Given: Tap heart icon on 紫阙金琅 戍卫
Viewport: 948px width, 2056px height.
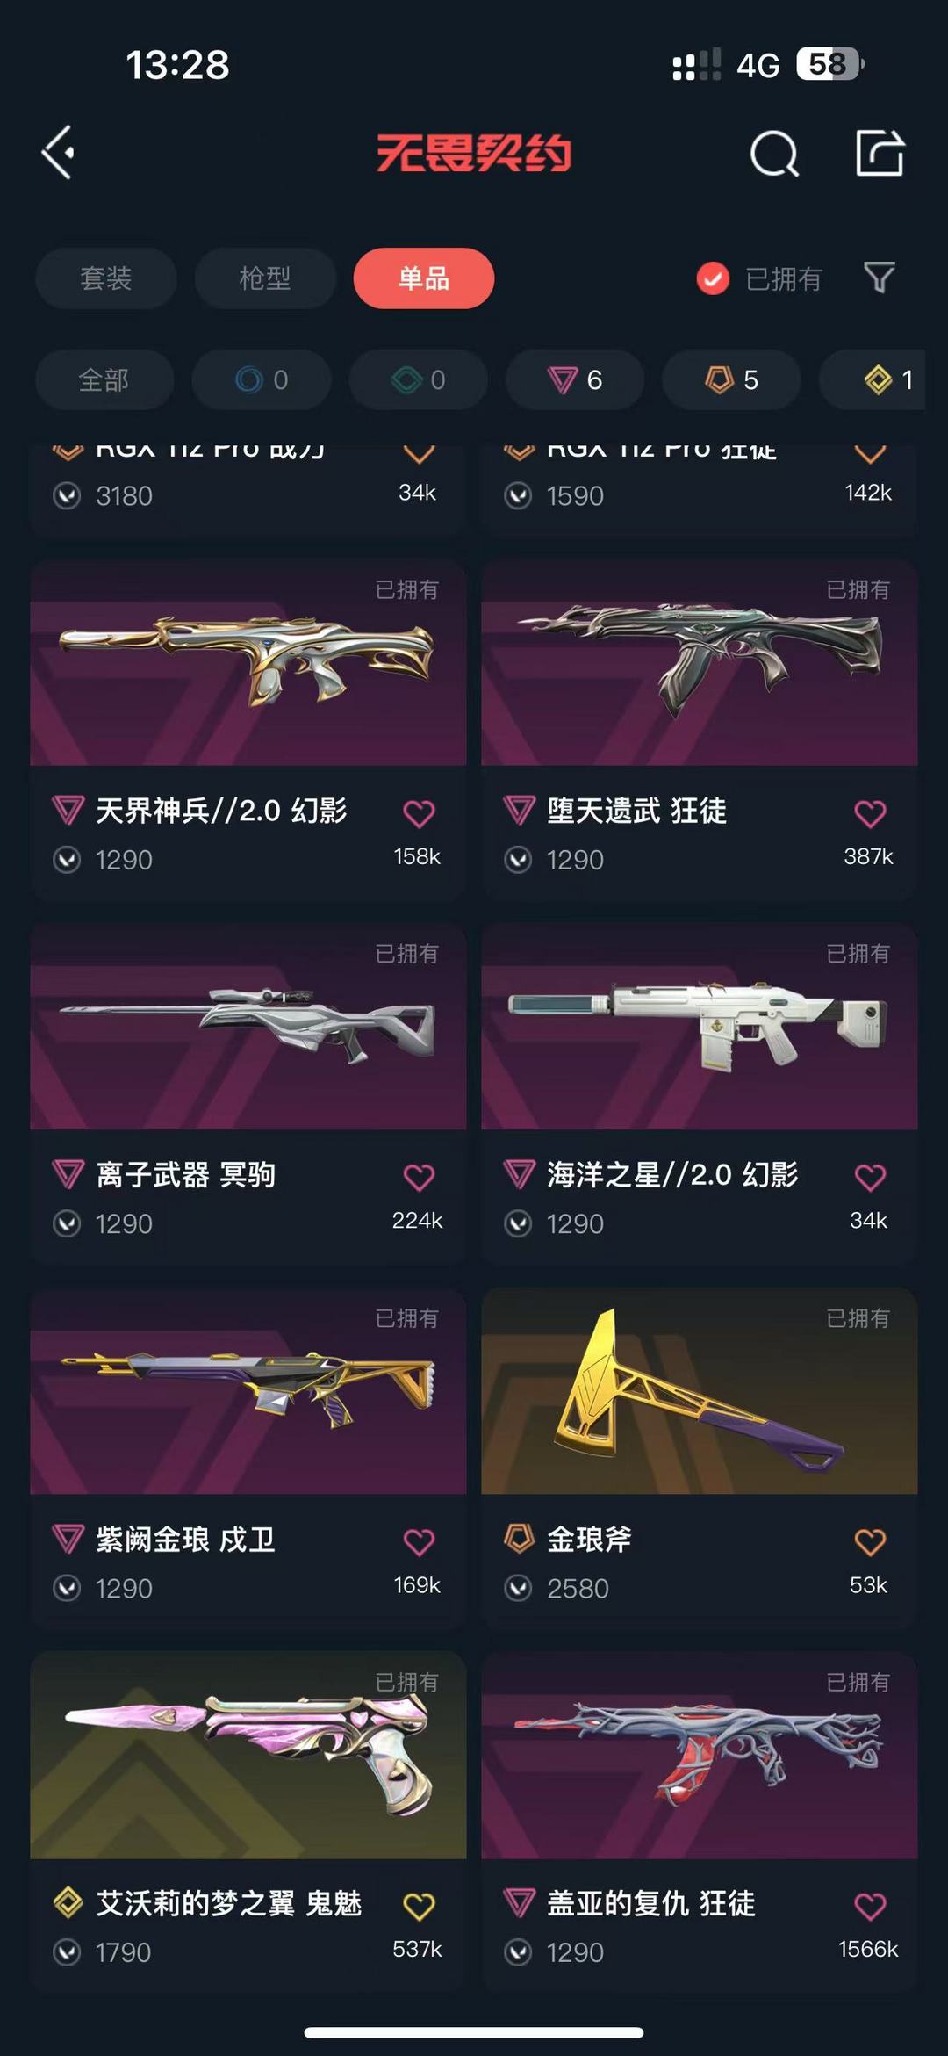Looking at the screenshot, I should click(x=419, y=1541).
